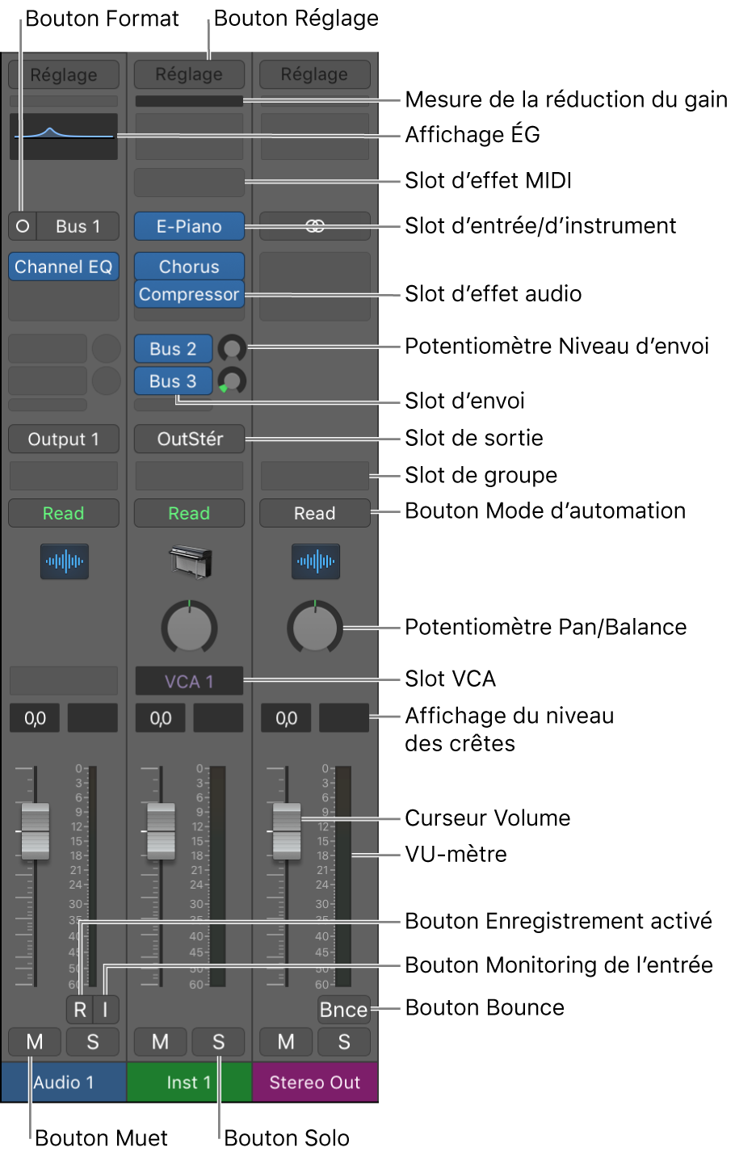Change the Read automation mode on Stereo Out
Screen dimensions: 735x1156
click(x=314, y=513)
